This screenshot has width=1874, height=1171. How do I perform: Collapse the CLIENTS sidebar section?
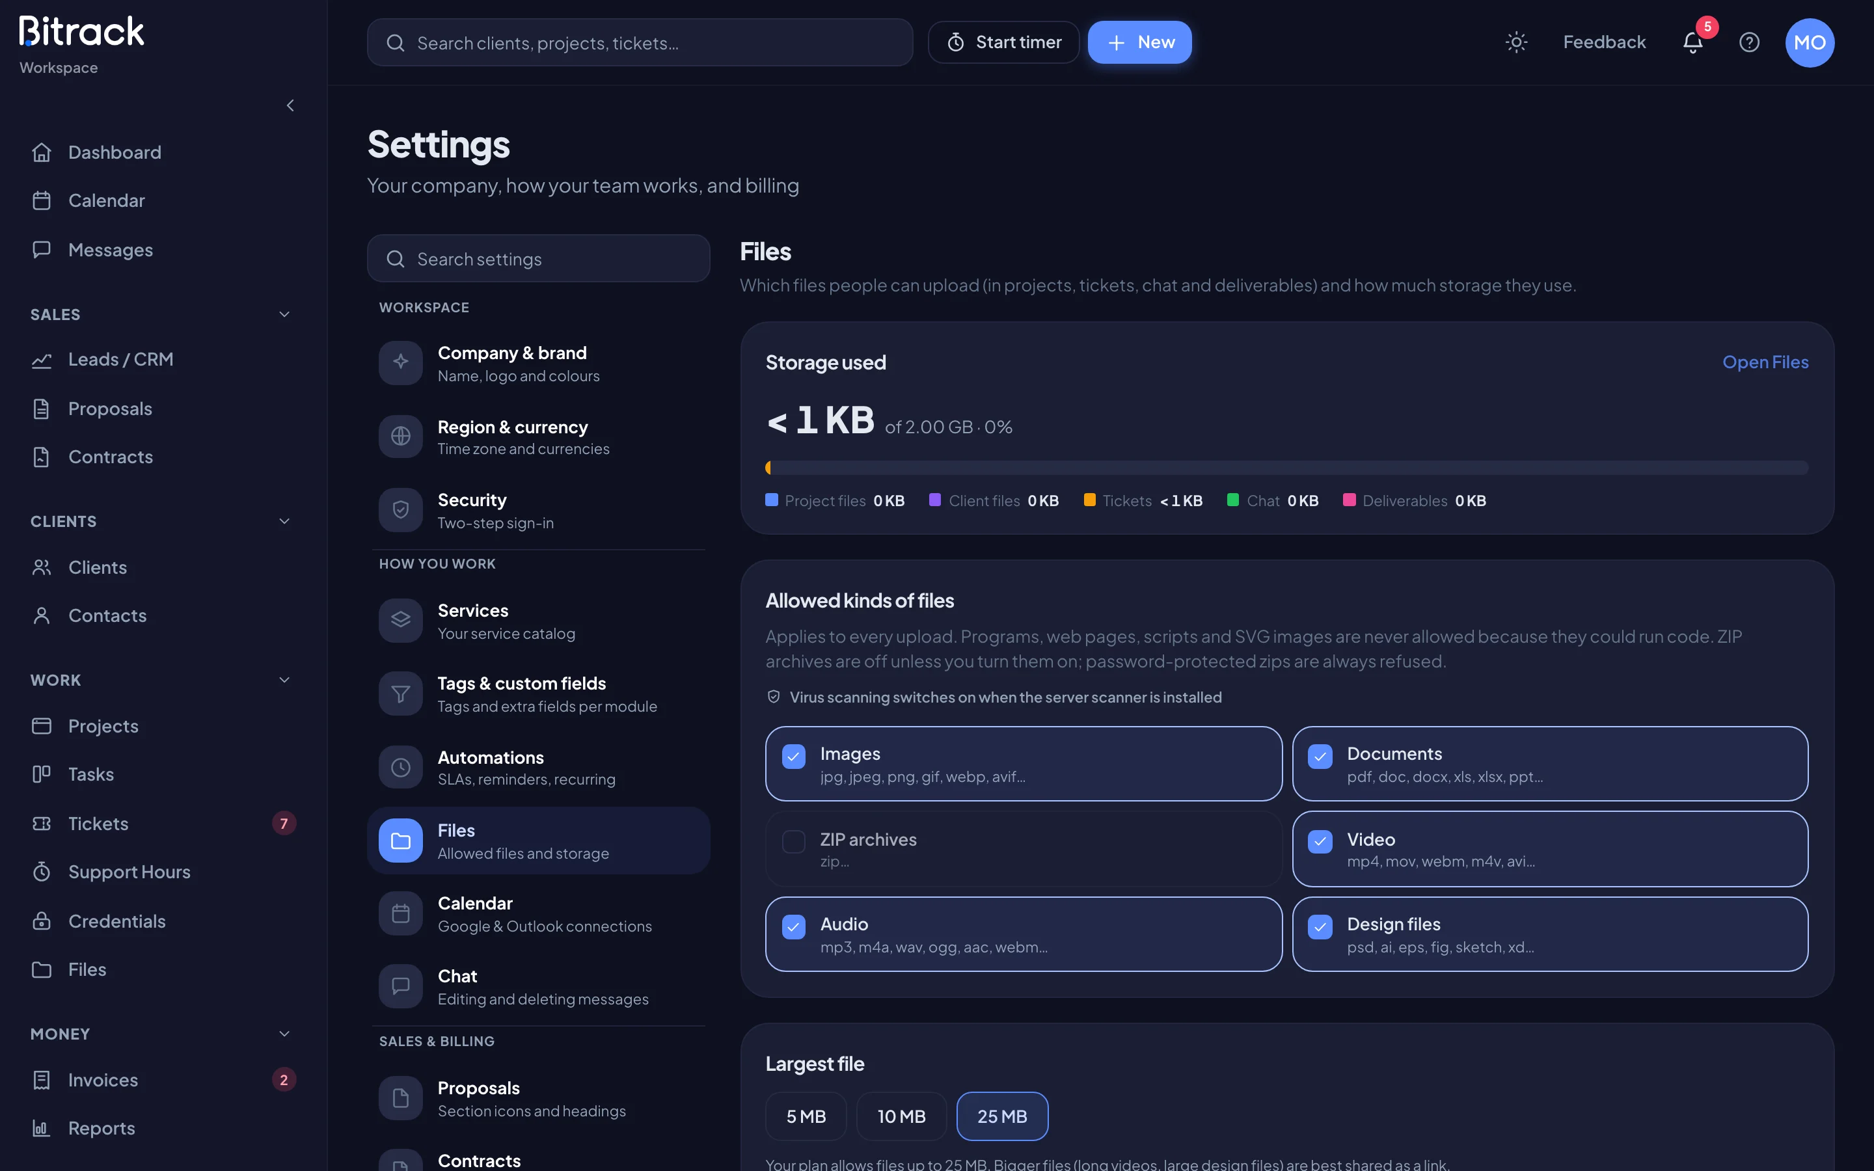284,521
